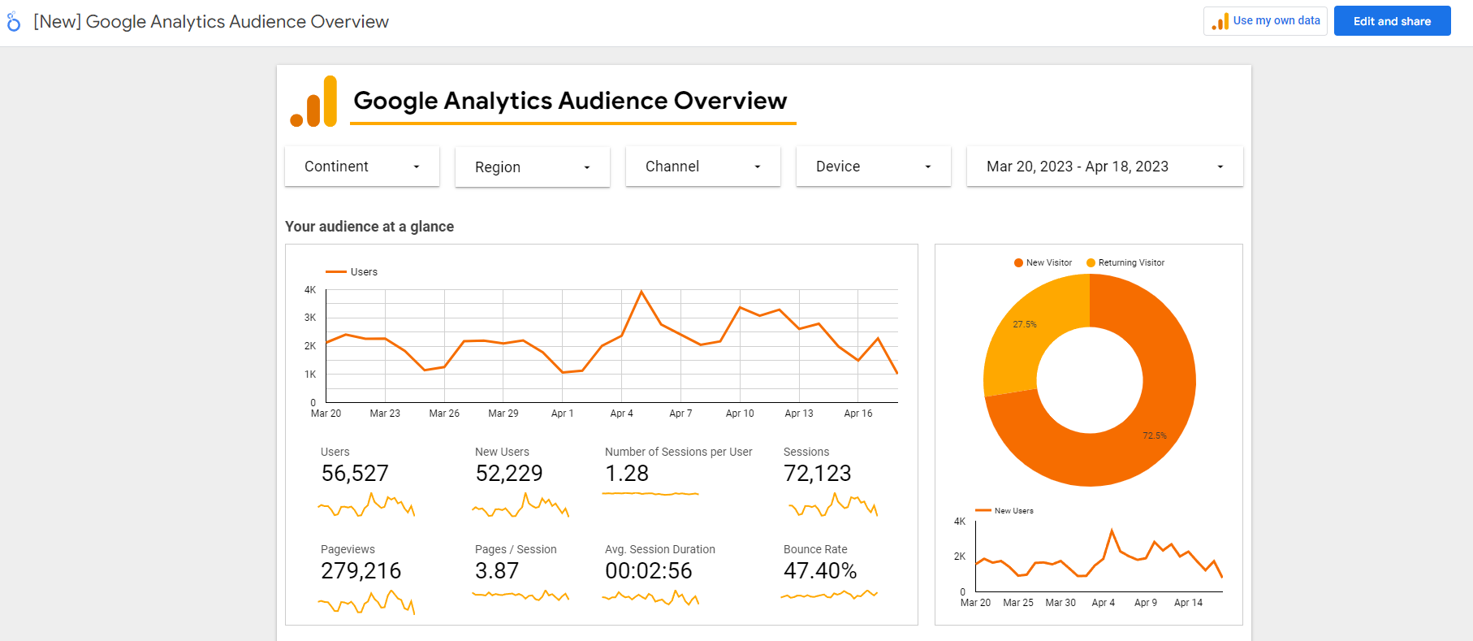
Task: Click the Pageviews scorecard 279,216
Action: coord(361,571)
